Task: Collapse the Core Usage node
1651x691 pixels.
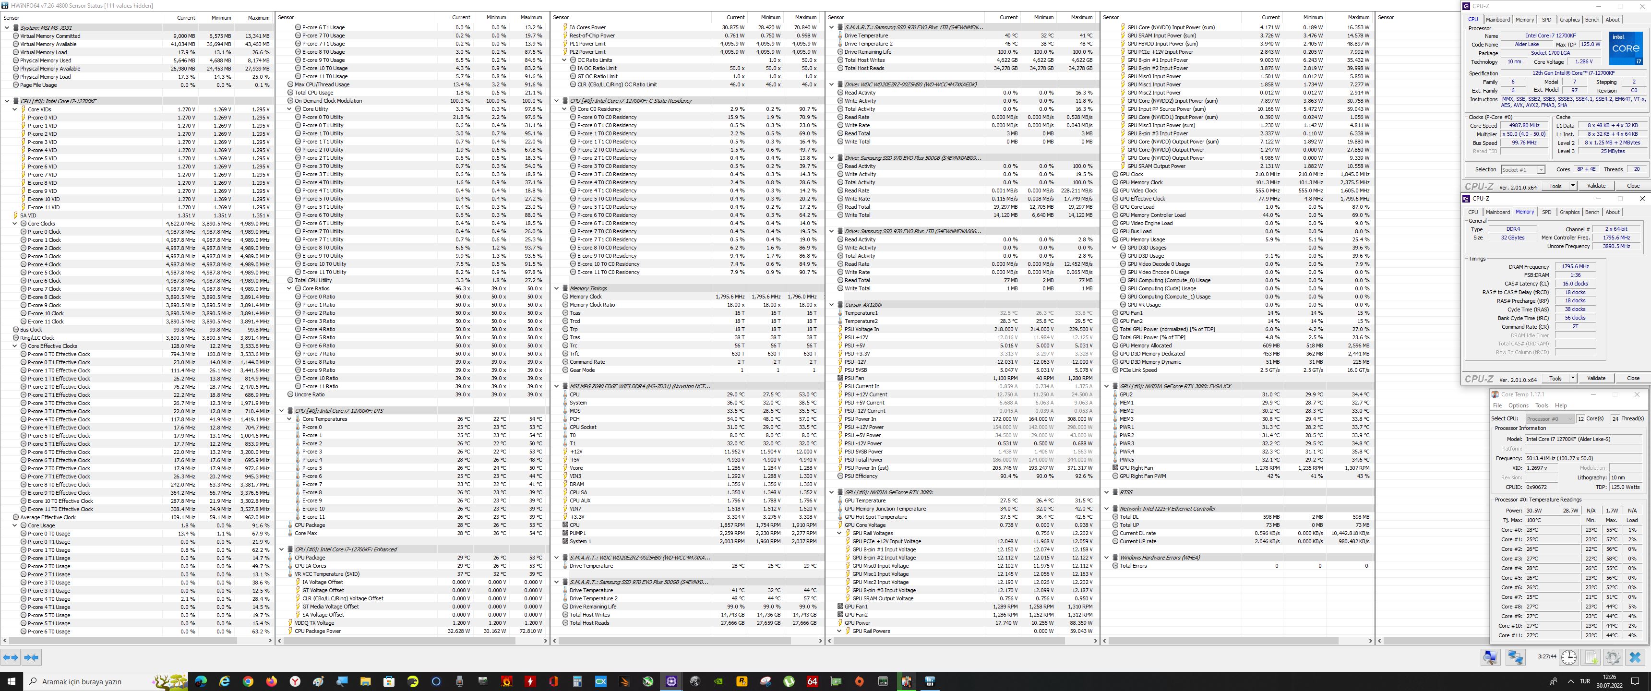Action: [15, 525]
